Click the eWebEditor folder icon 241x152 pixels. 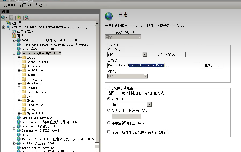click(24, 70)
